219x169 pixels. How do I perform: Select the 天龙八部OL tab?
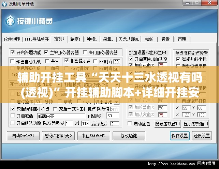tap(129, 39)
